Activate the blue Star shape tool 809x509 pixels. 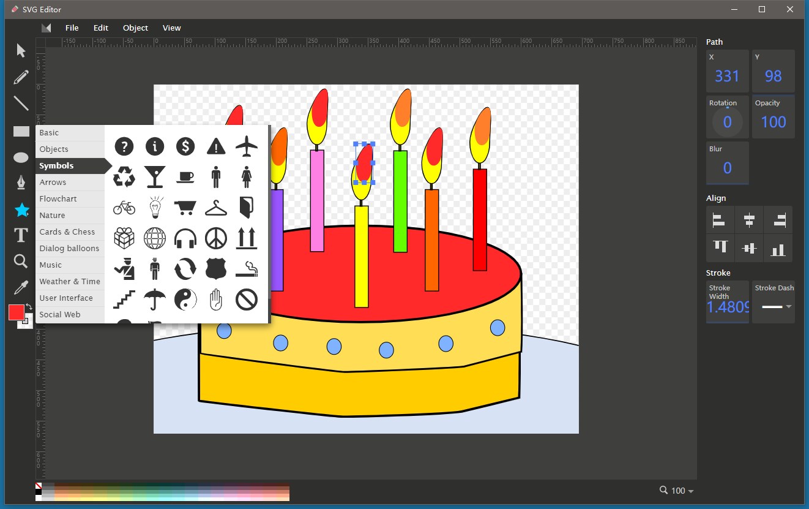(20, 210)
